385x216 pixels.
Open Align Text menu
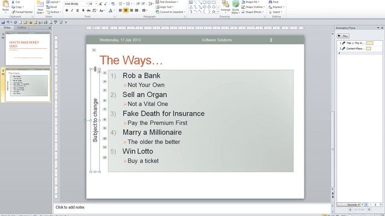pos(165,7)
